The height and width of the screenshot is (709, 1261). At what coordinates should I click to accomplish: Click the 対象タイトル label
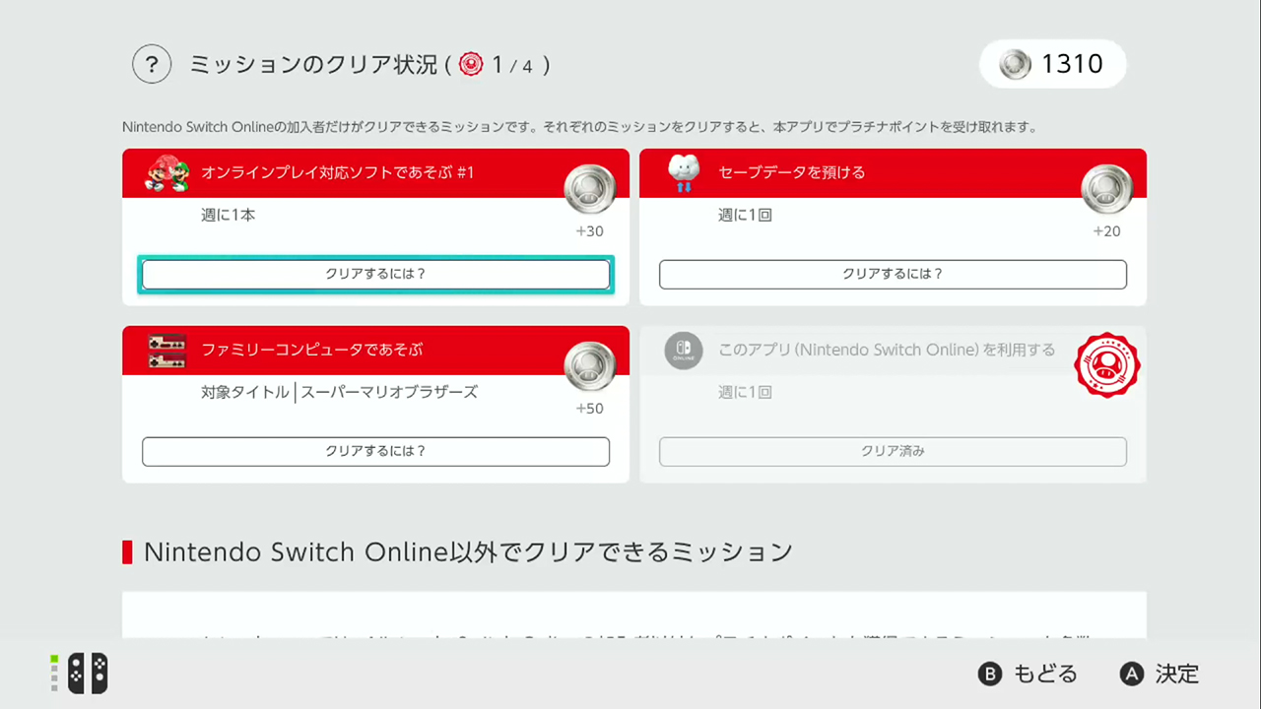click(245, 392)
